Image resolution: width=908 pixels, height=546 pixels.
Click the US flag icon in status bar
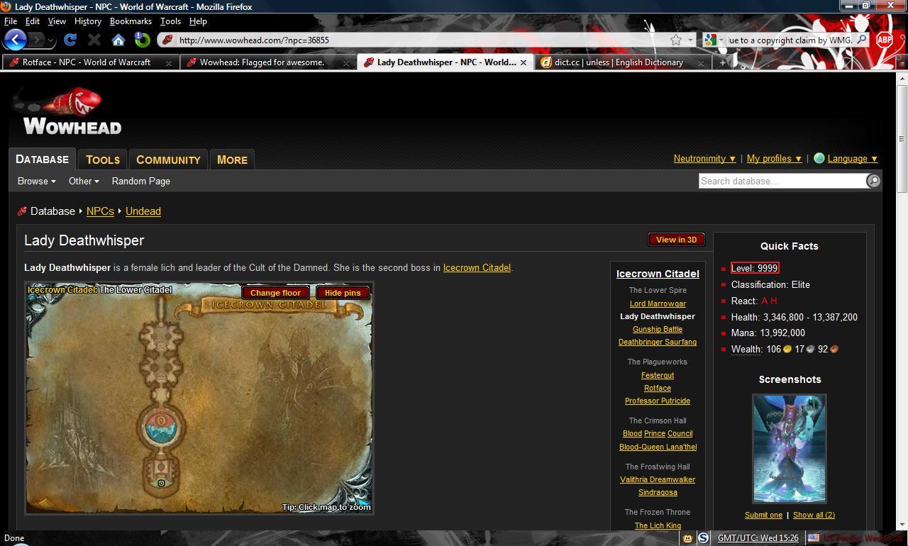pyautogui.click(x=814, y=538)
